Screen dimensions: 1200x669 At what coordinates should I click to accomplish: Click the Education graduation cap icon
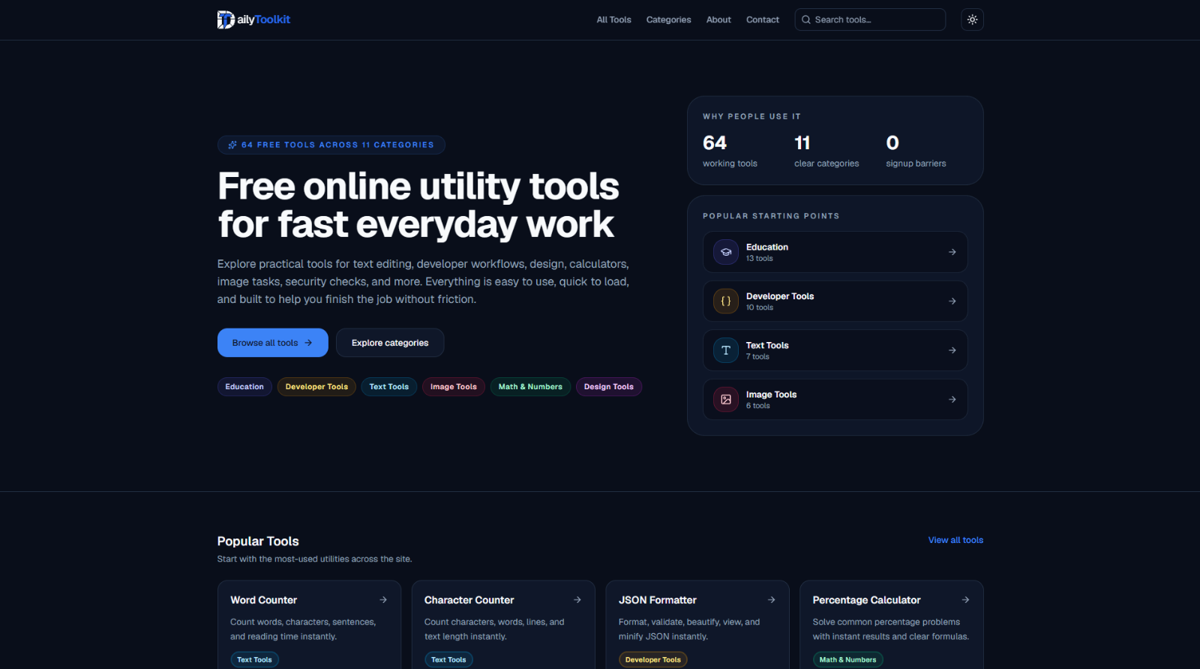point(726,252)
